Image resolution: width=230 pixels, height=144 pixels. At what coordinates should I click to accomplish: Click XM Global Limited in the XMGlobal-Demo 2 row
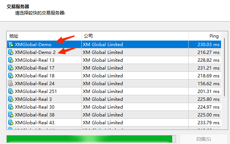[x=103, y=52]
